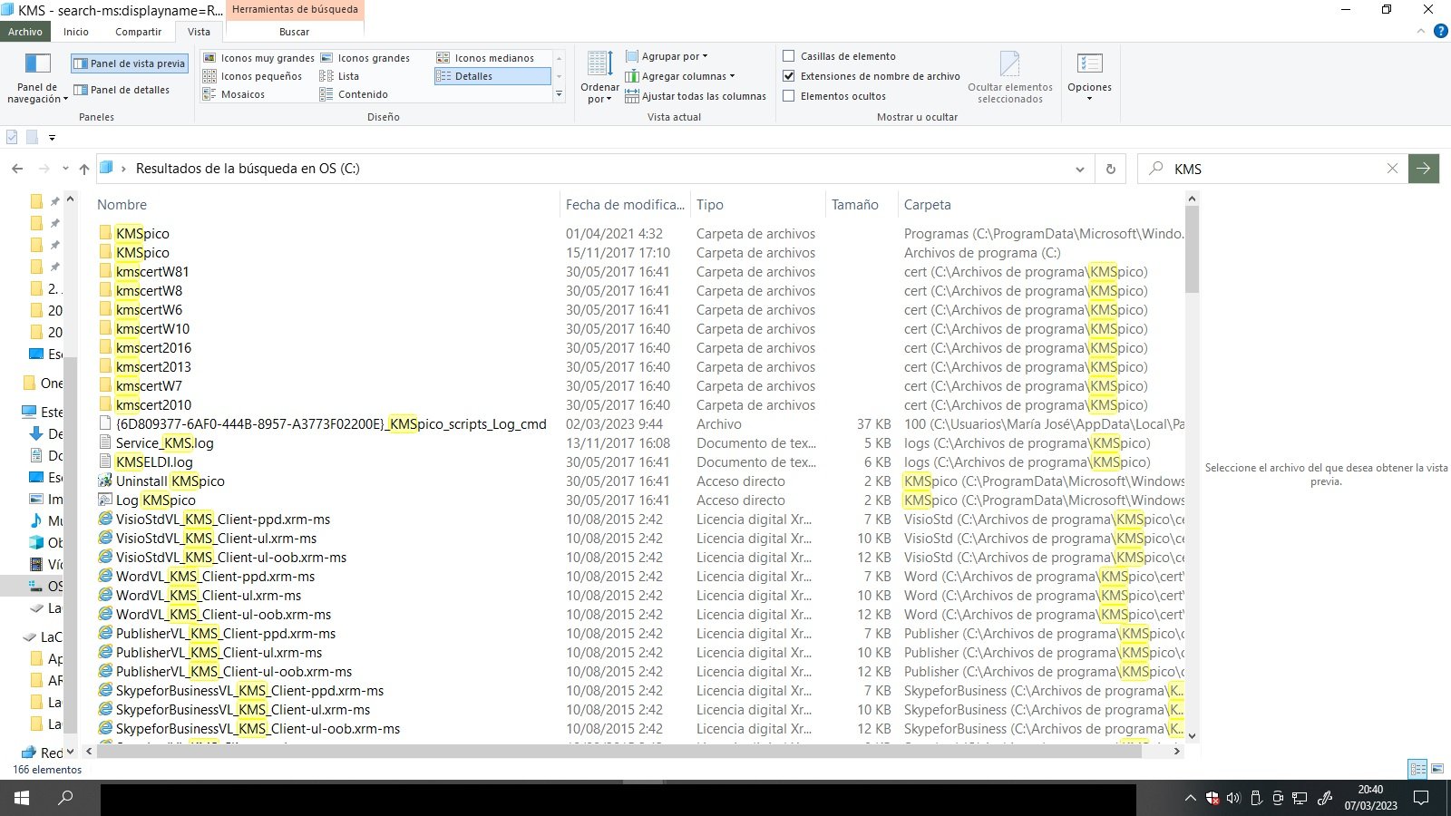Select the KMSELDI.log file
Screen dimensions: 1451x816
pos(154,462)
